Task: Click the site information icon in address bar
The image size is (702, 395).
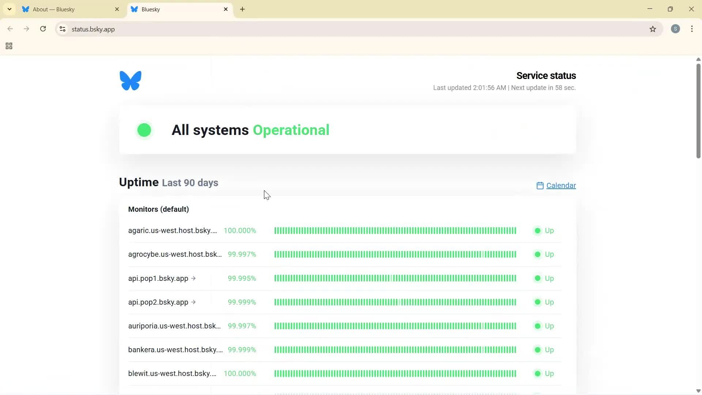Action: pyautogui.click(x=62, y=29)
